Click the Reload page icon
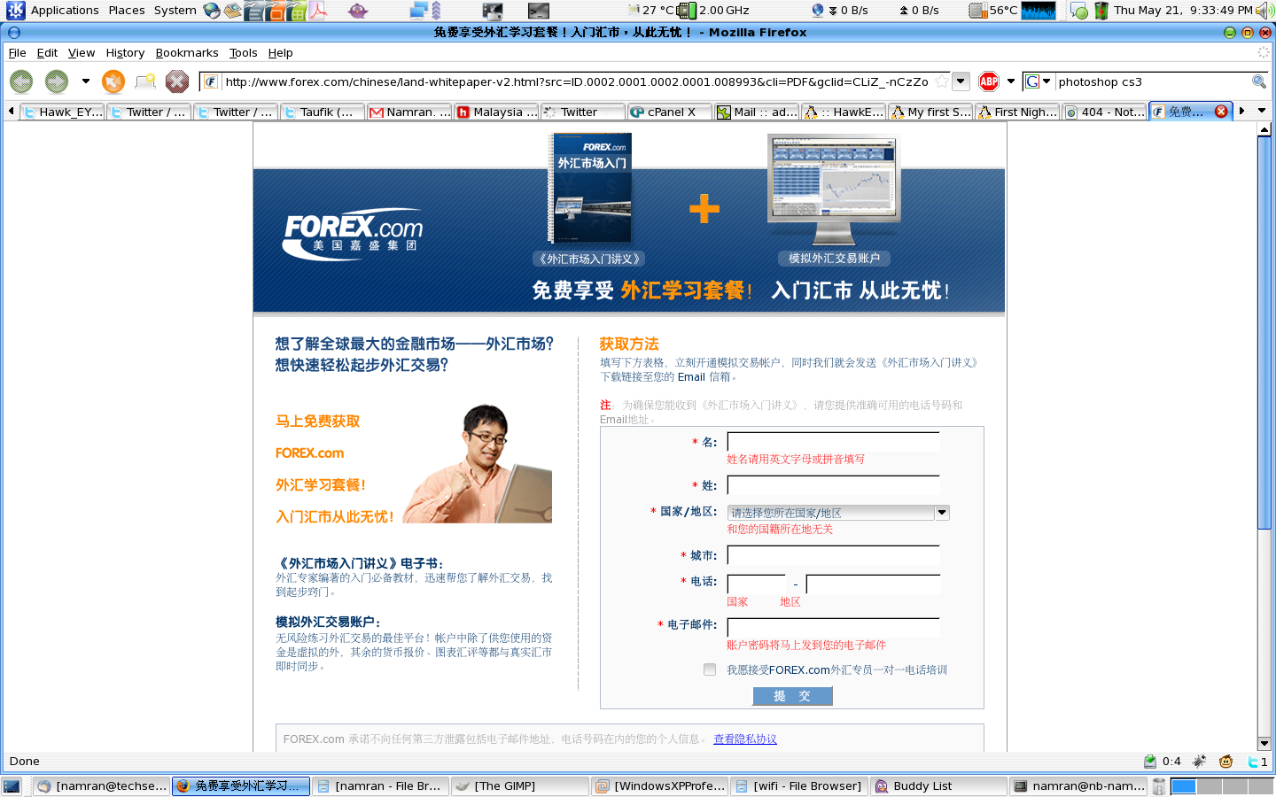 (113, 81)
